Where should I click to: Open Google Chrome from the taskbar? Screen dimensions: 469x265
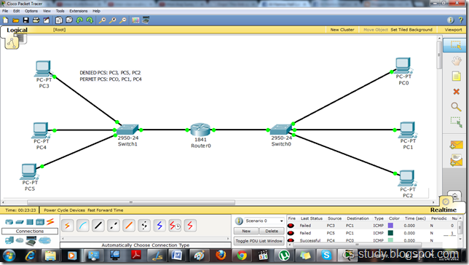click(x=242, y=256)
